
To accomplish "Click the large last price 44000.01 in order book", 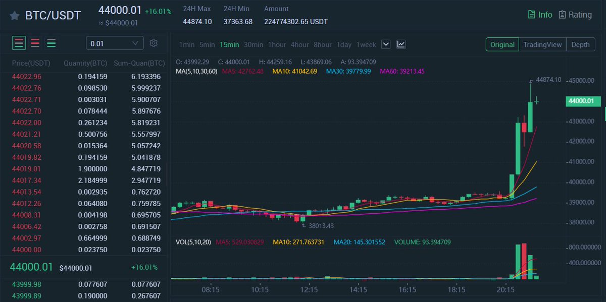I will point(31,267).
